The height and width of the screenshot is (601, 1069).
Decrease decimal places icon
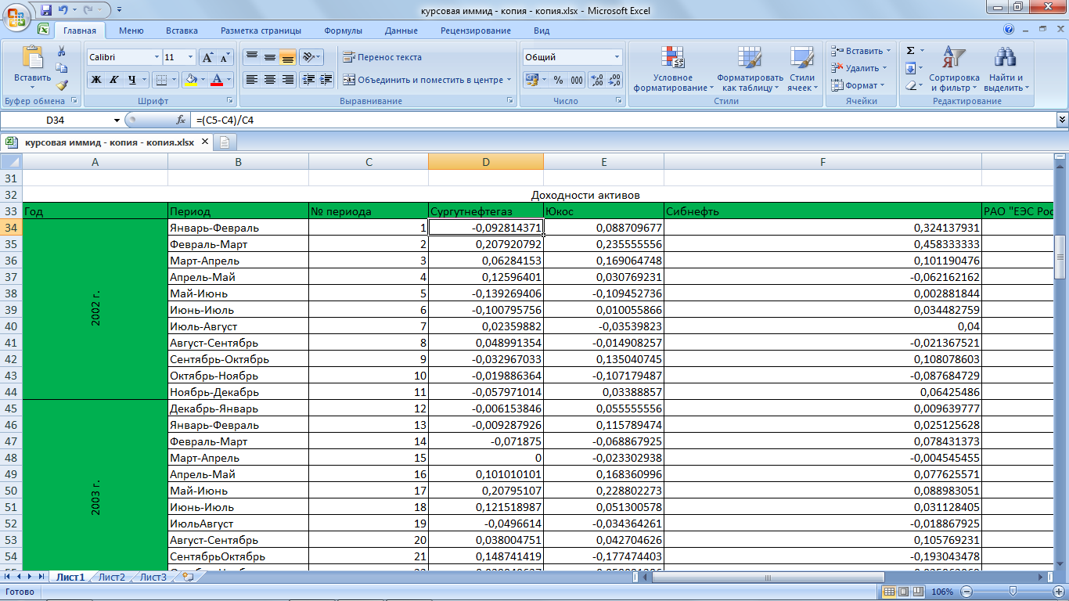pyautogui.click(x=614, y=79)
